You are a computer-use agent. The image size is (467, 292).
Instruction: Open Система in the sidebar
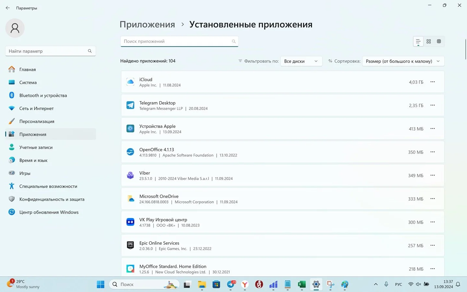pyautogui.click(x=51, y=82)
